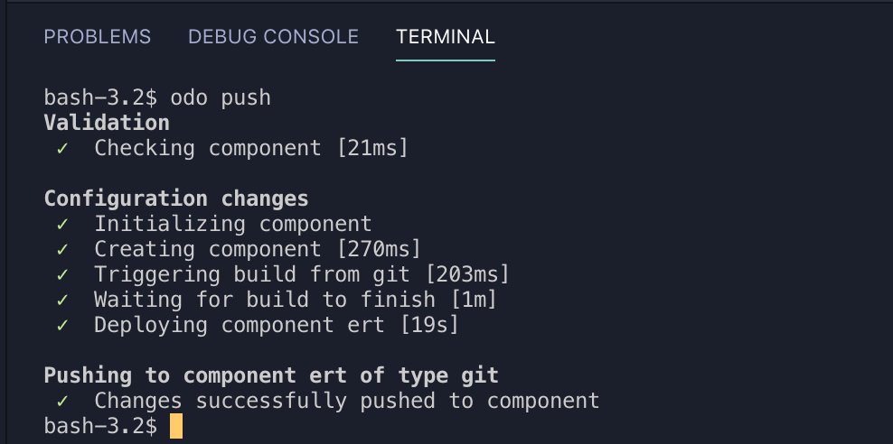
Task: Click the [21ms] timing value
Action: (372, 148)
